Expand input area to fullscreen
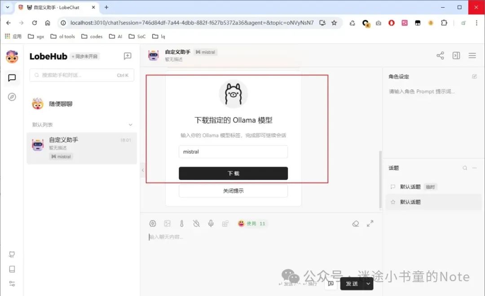 [370, 223]
